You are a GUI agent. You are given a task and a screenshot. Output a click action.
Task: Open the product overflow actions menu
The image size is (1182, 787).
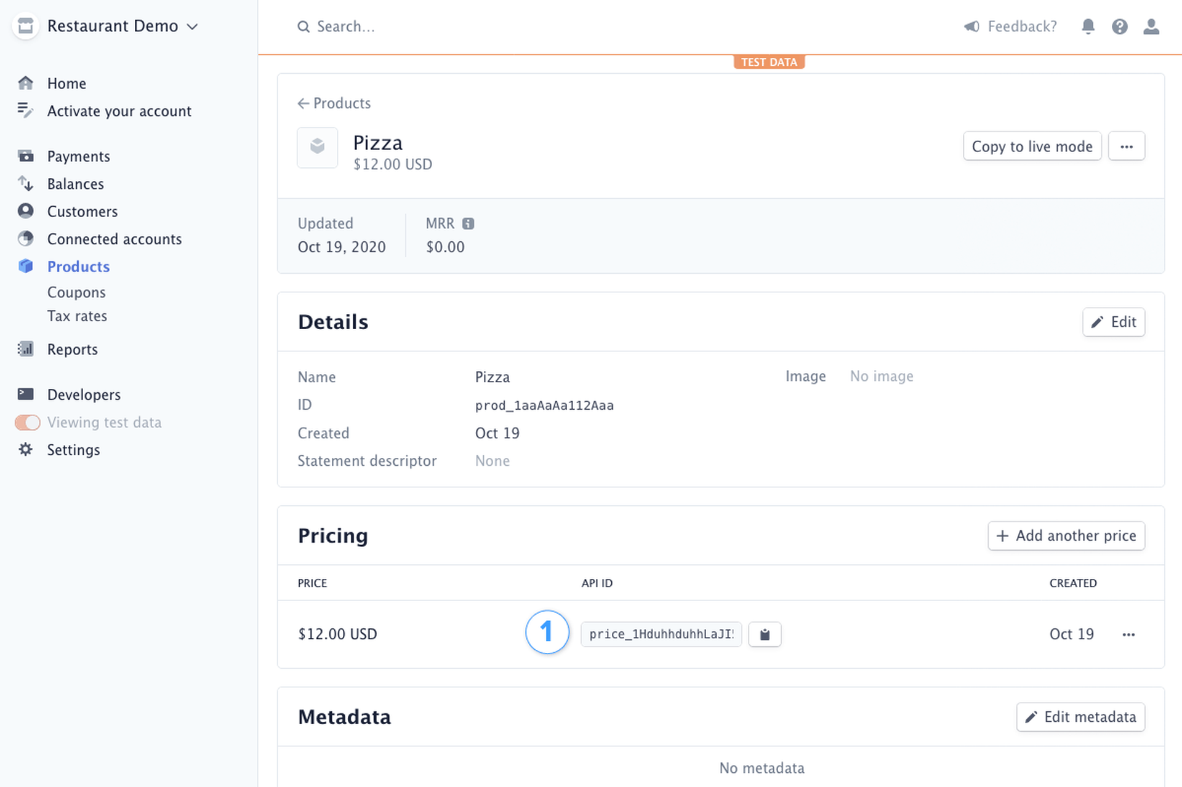[1127, 146]
